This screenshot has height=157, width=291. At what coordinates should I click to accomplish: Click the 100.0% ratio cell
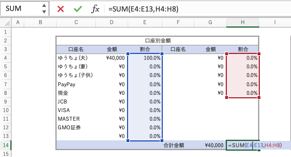coord(145,58)
